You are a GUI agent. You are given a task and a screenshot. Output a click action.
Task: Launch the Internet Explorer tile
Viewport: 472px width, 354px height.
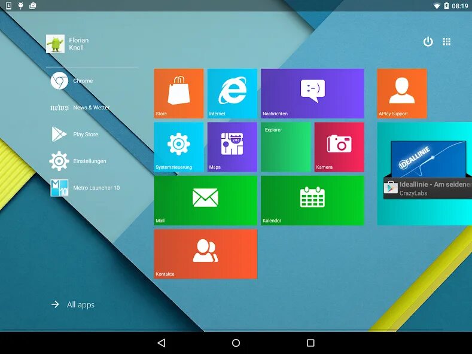(x=232, y=93)
